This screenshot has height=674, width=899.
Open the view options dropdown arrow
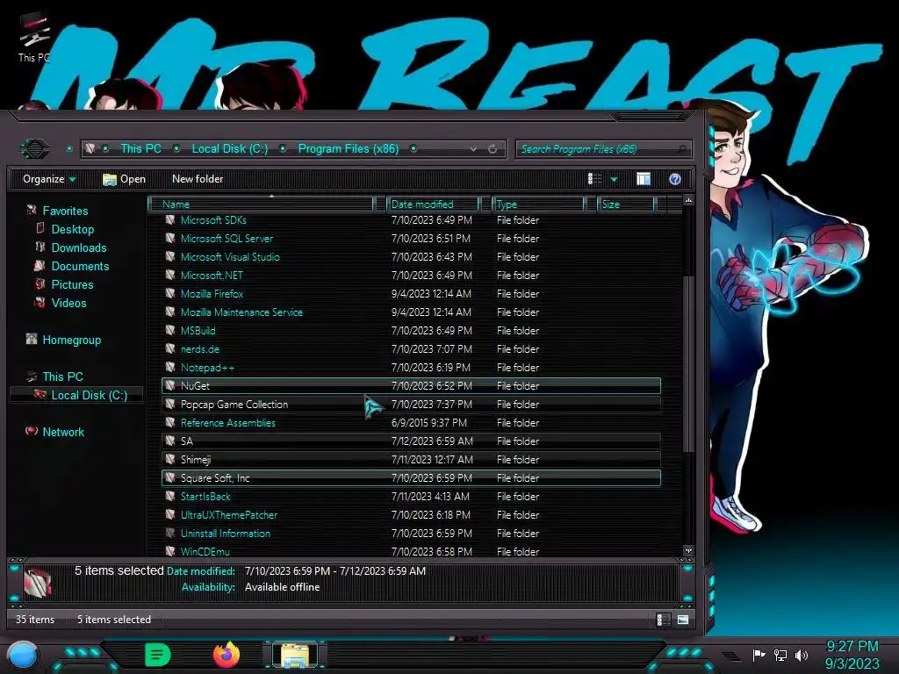614,180
